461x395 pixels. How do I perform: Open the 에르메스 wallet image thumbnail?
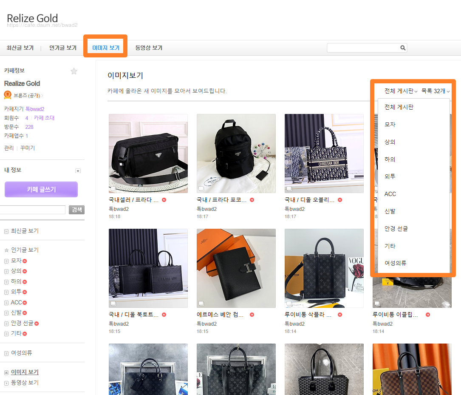point(236,268)
